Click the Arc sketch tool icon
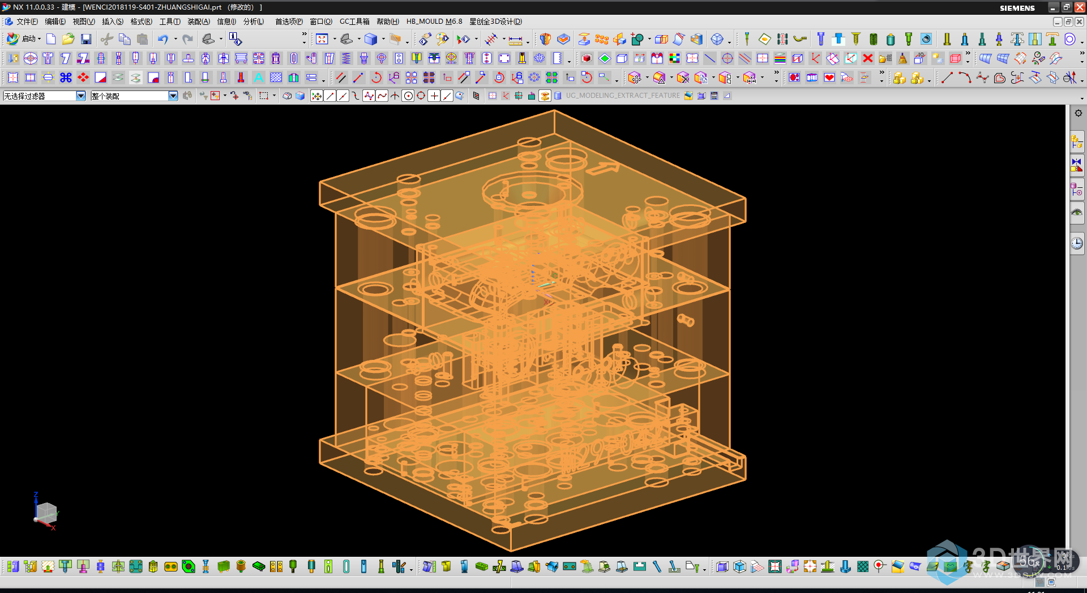This screenshot has width=1087, height=593. 964,78
